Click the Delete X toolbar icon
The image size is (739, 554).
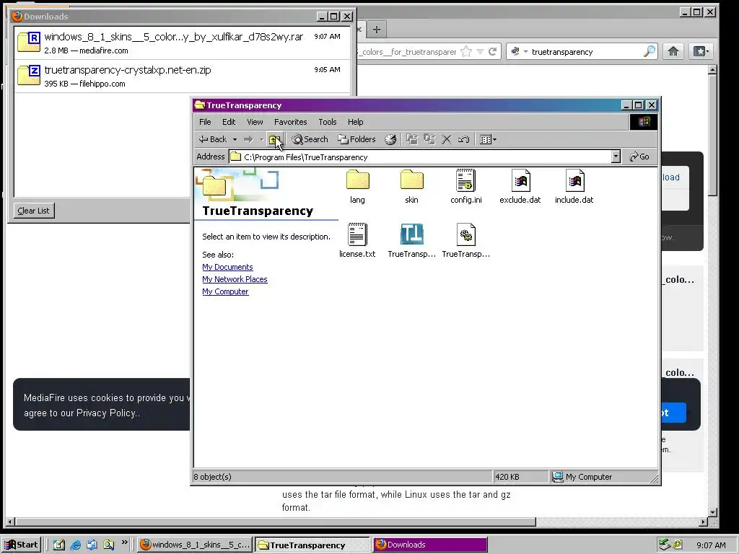click(x=446, y=139)
